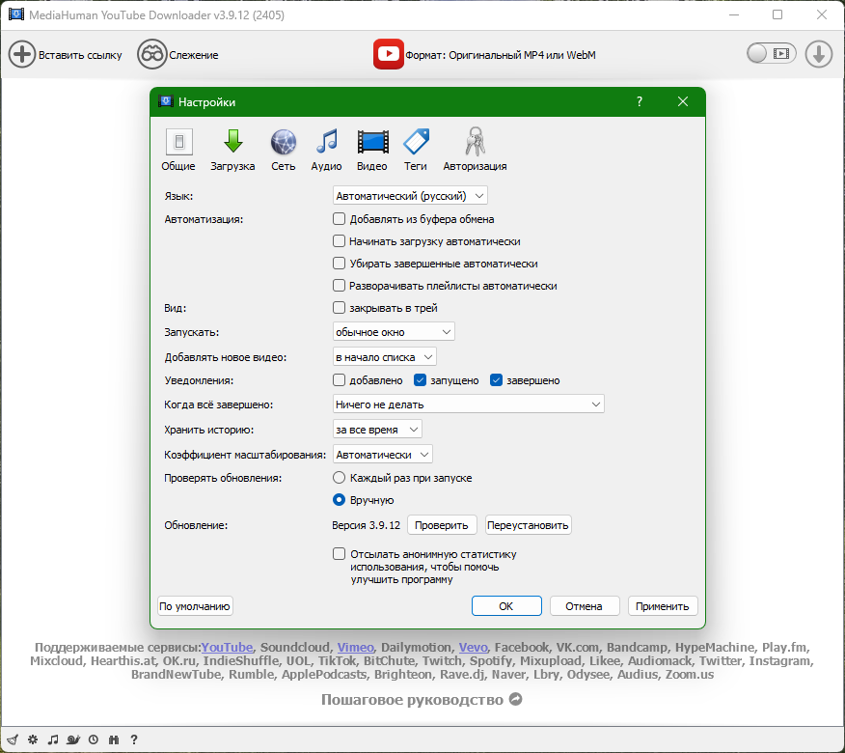This screenshot has width=845, height=753.
Task: Click the Проверить update button
Action: pyautogui.click(x=444, y=524)
